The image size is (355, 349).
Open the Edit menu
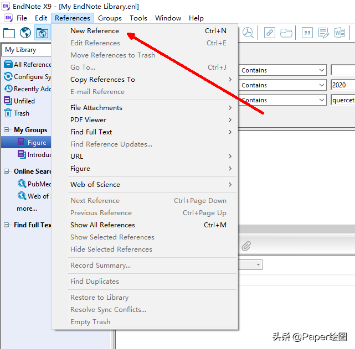[x=41, y=18]
